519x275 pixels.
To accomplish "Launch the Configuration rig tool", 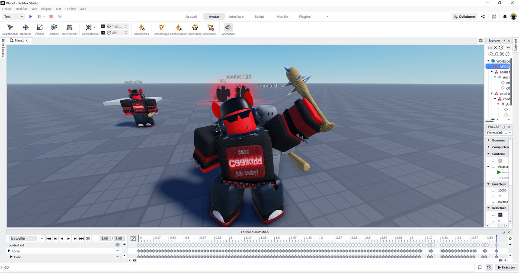I will [x=179, y=29].
